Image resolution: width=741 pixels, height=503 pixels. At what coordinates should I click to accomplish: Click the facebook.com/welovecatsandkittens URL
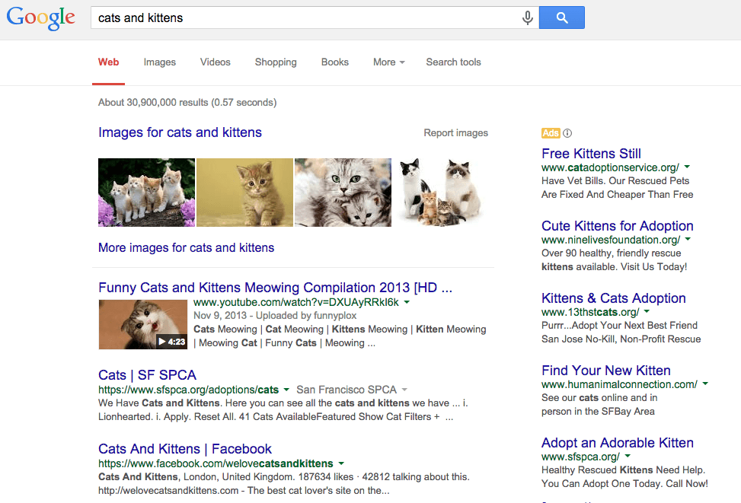[216, 463]
